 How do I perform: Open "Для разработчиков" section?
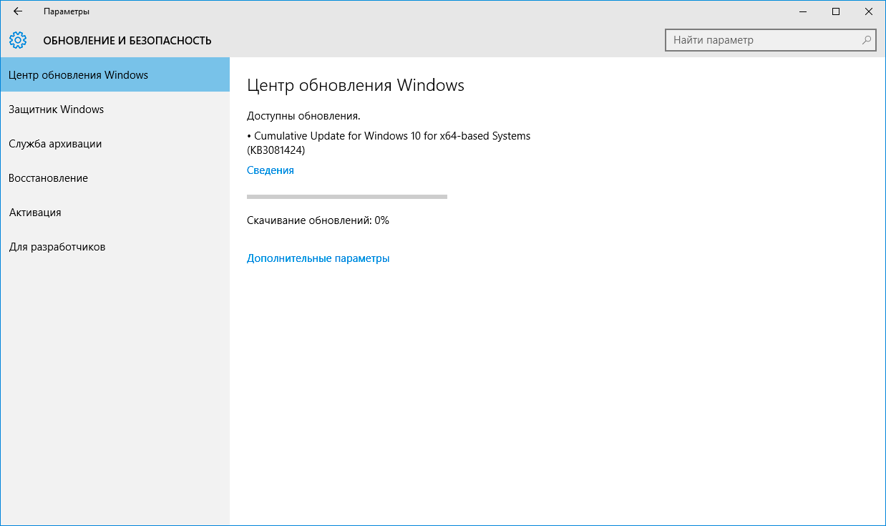(x=115, y=247)
